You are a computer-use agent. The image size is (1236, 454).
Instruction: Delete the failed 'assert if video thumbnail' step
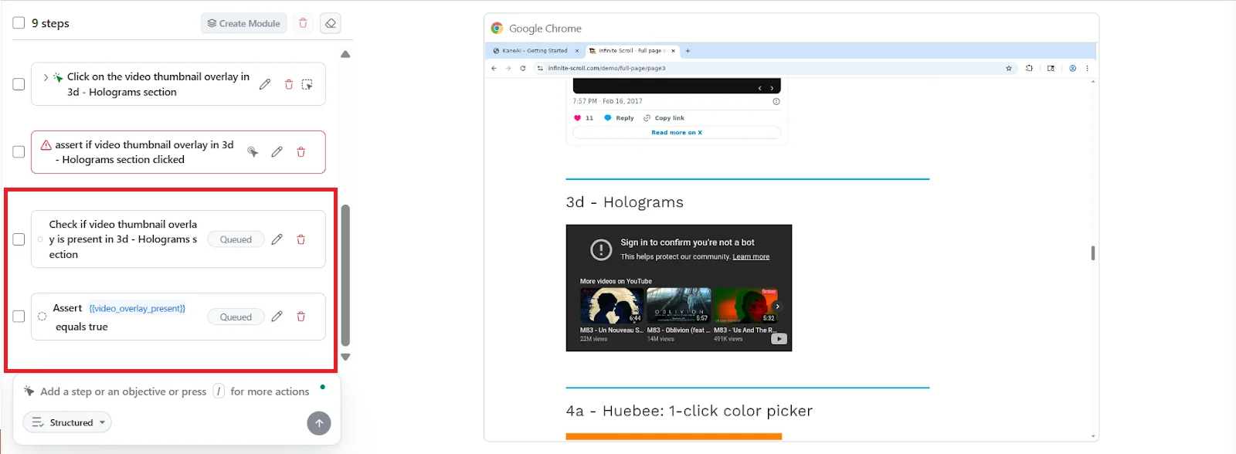pos(301,152)
